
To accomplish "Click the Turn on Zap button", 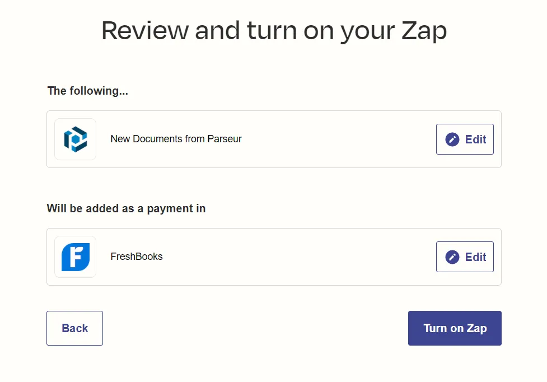I will click(x=455, y=328).
